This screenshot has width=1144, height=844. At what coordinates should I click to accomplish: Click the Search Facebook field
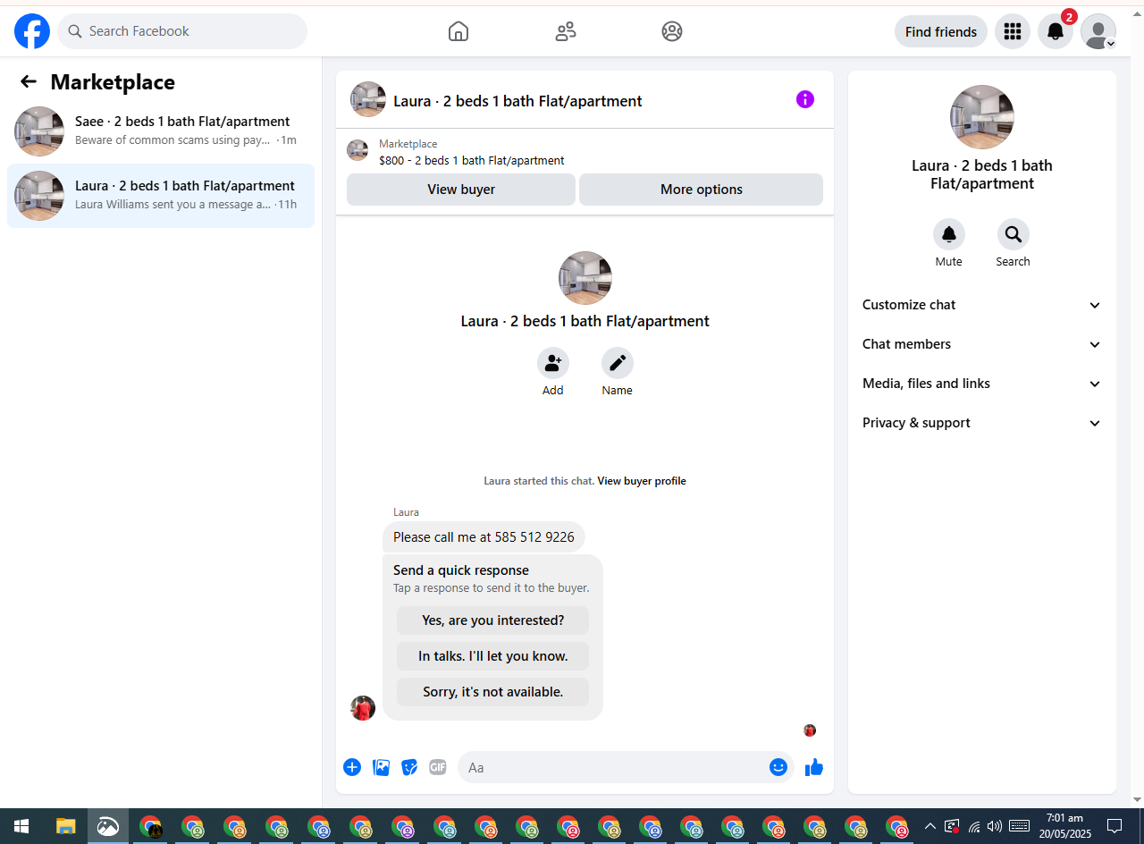click(x=182, y=31)
